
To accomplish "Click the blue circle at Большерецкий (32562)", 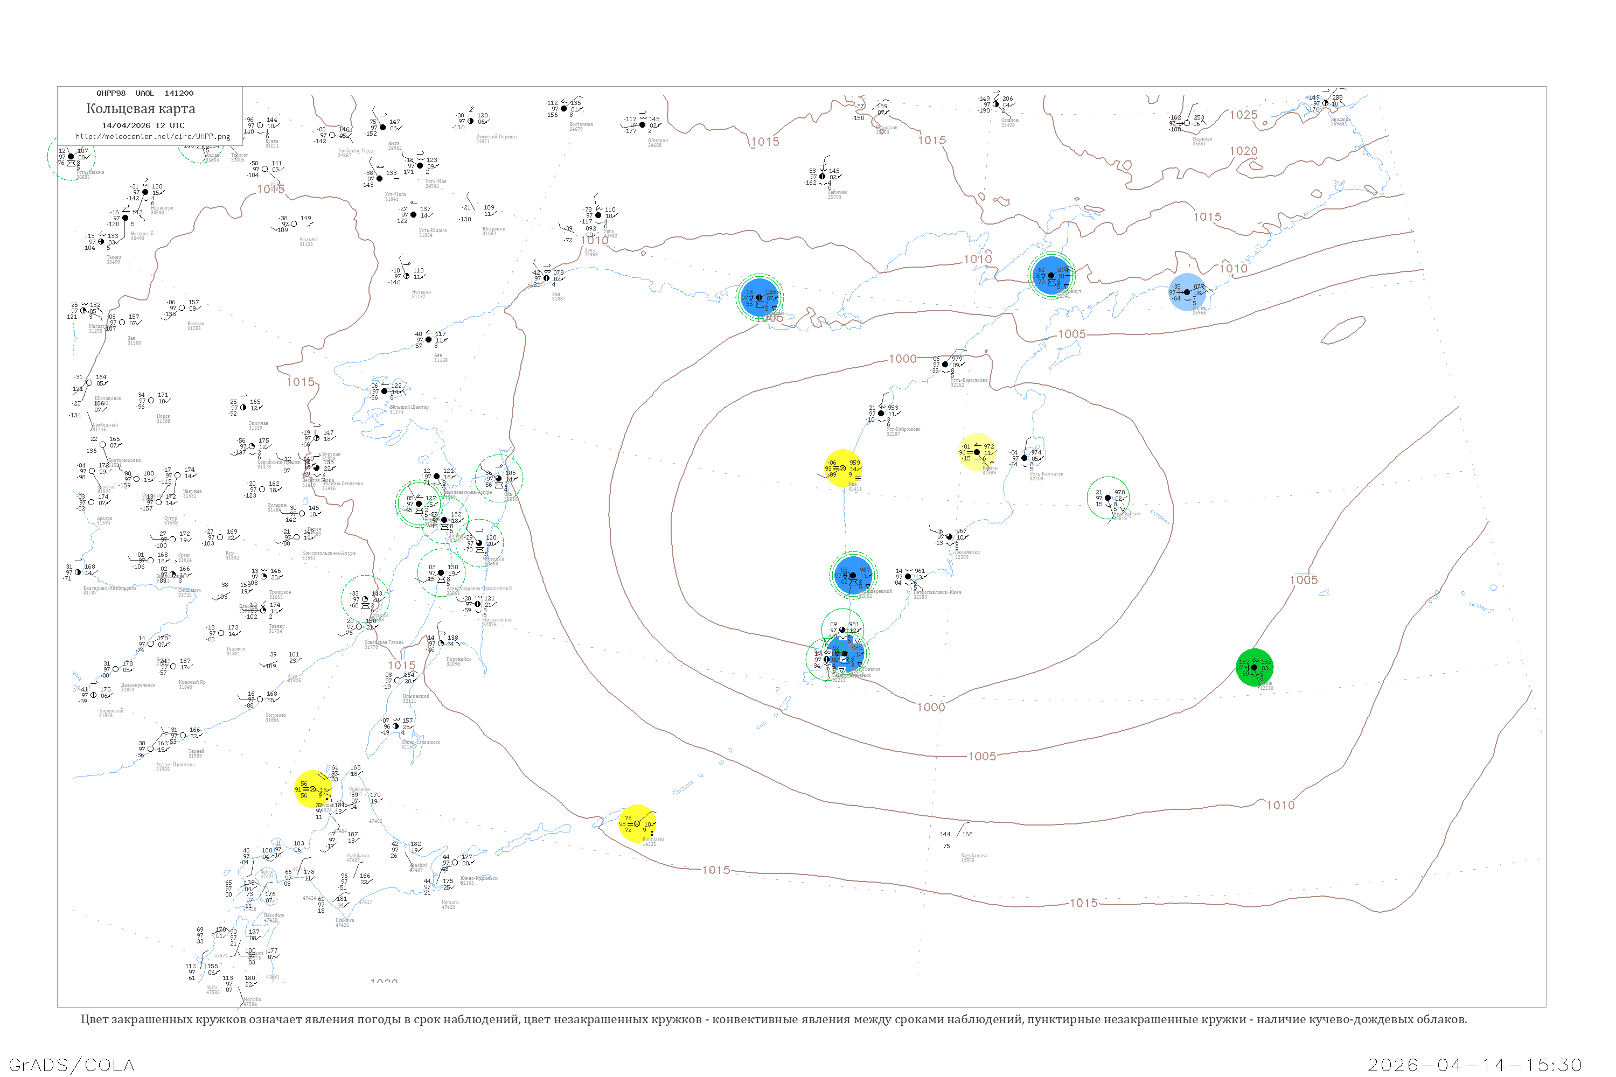I will pyautogui.click(x=853, y=576).
